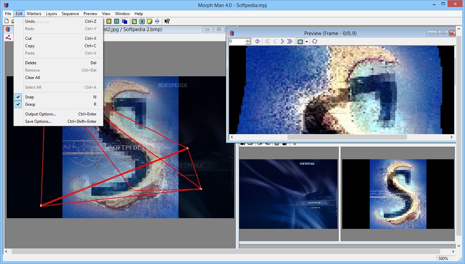
Task: Increase the frame number with up spinner
Action: [x=248, y=40]
